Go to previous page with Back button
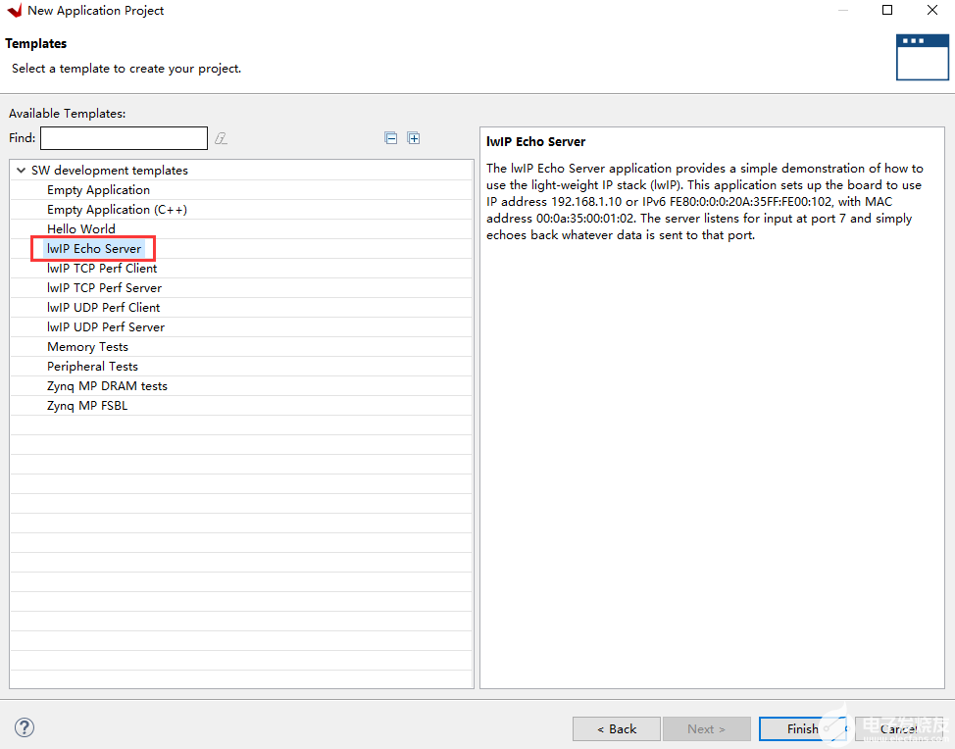 point(617,729)
